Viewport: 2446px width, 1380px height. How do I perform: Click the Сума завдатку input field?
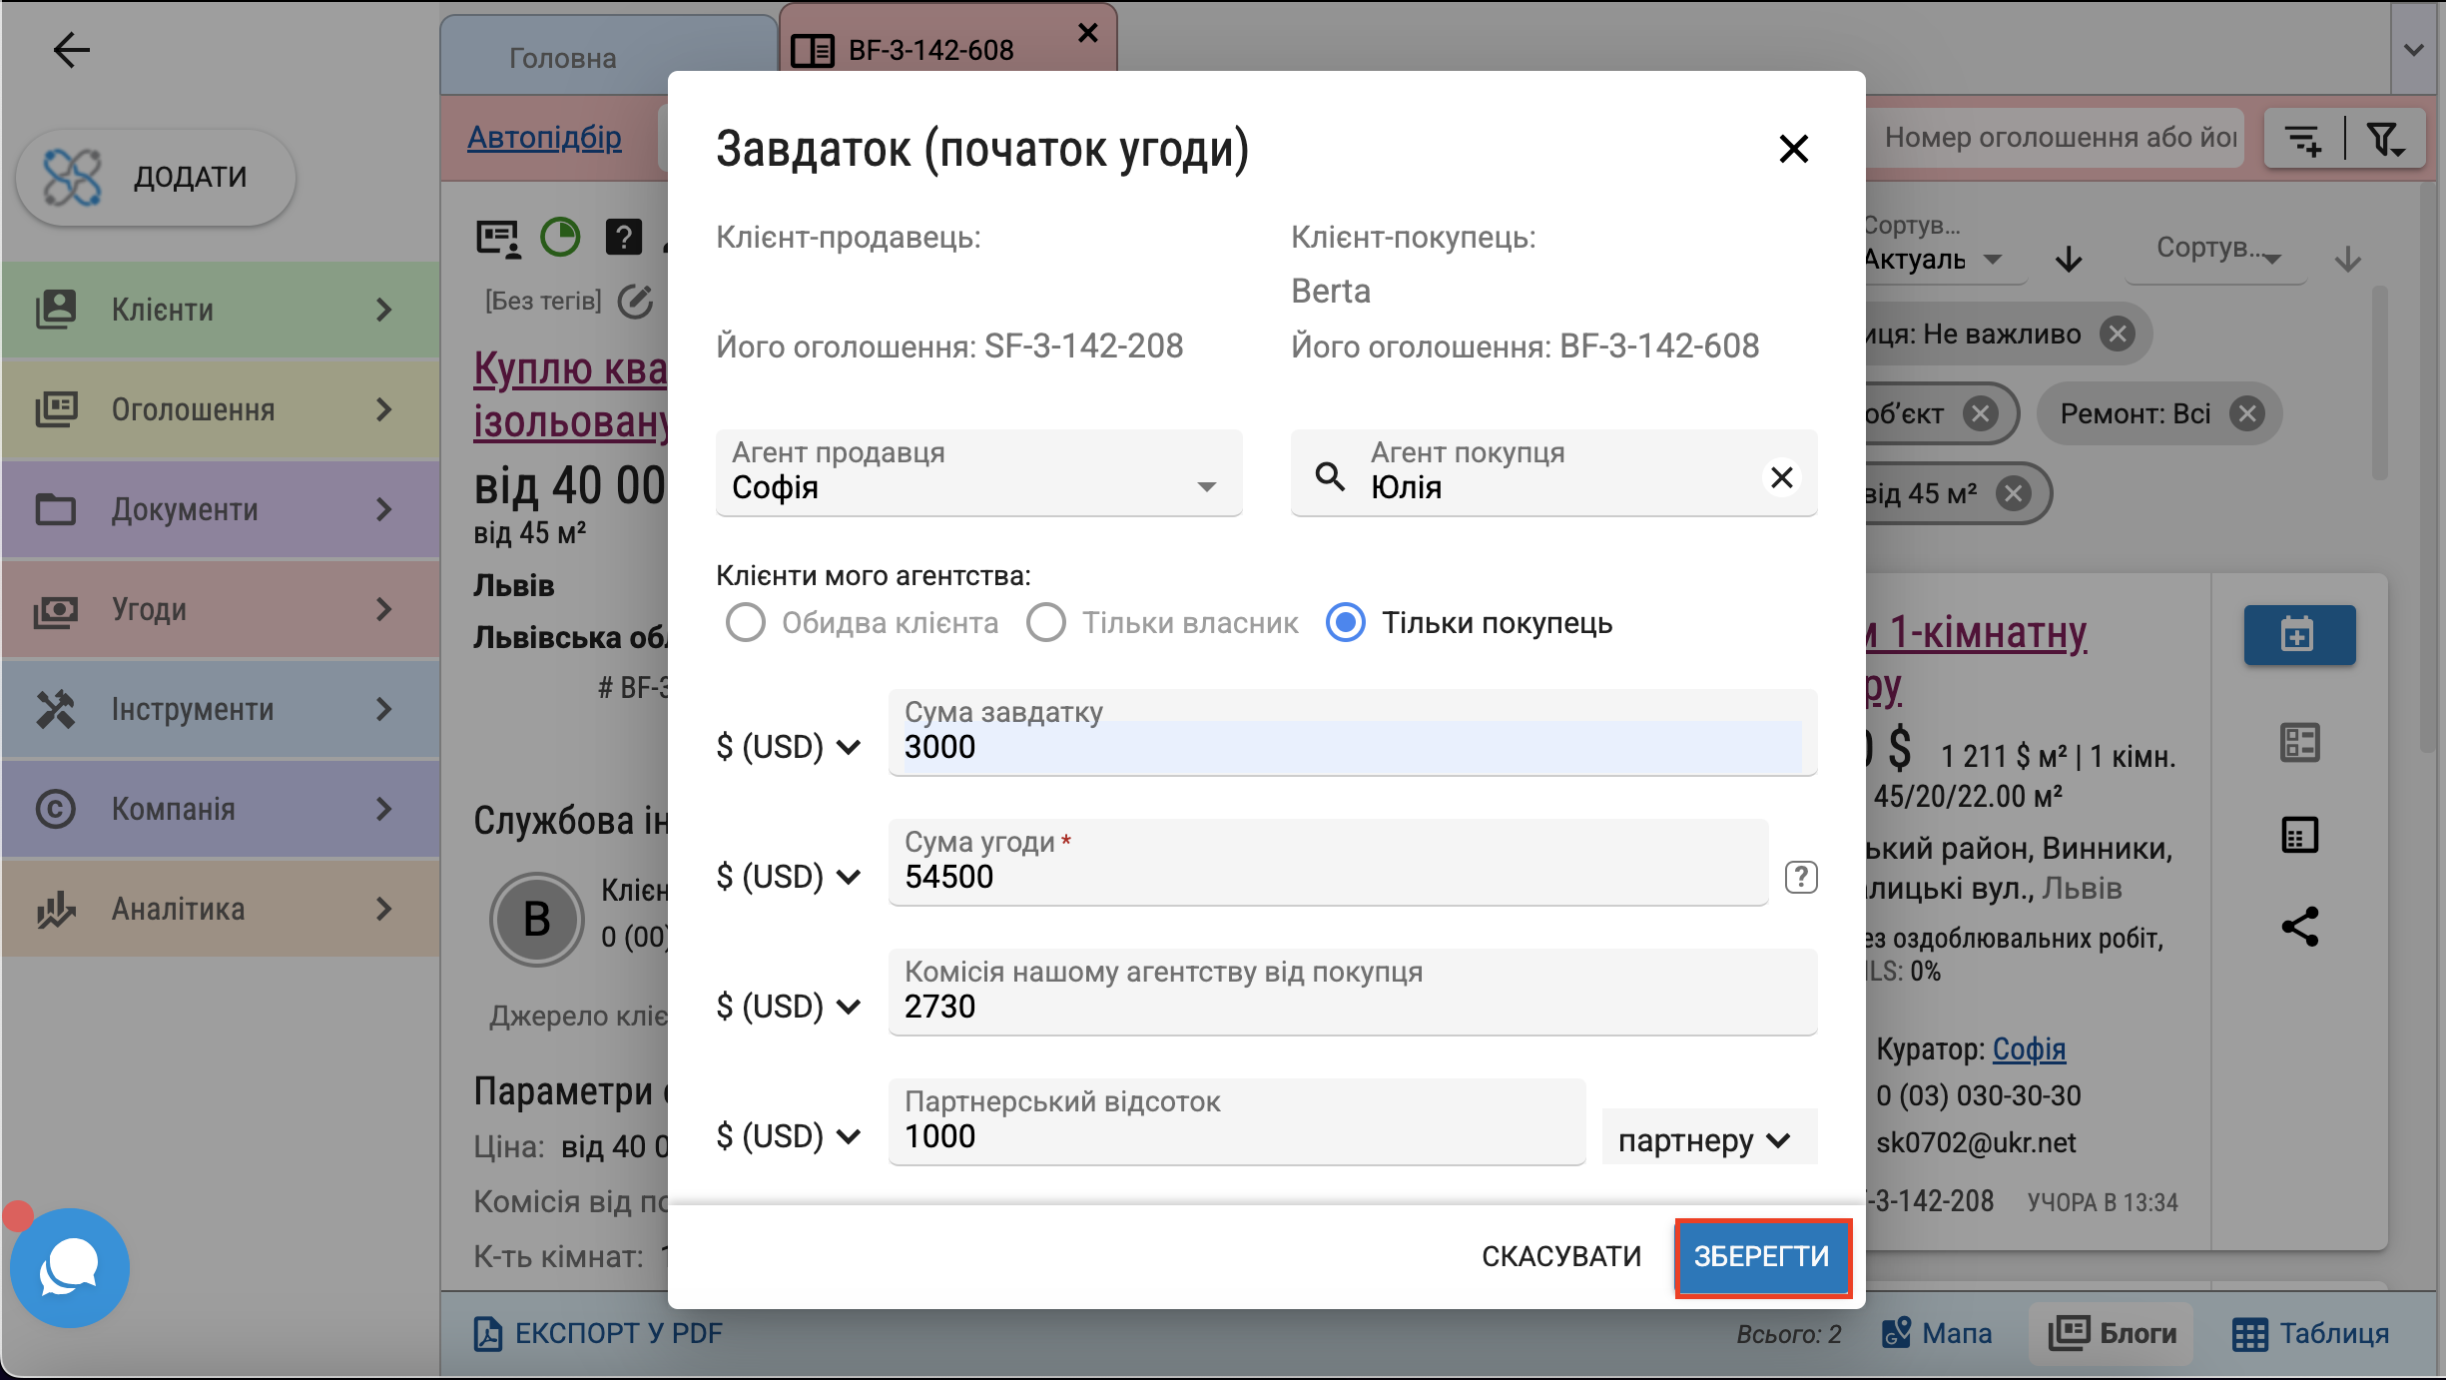pyautogui.click(x=1353, y=733)
